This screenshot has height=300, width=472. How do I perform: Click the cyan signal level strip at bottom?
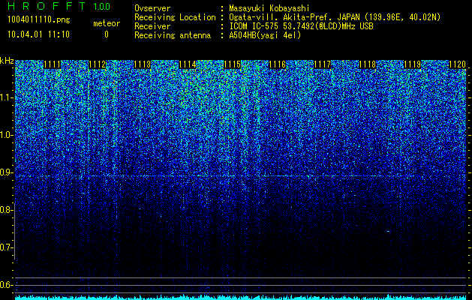coord(241,297)
